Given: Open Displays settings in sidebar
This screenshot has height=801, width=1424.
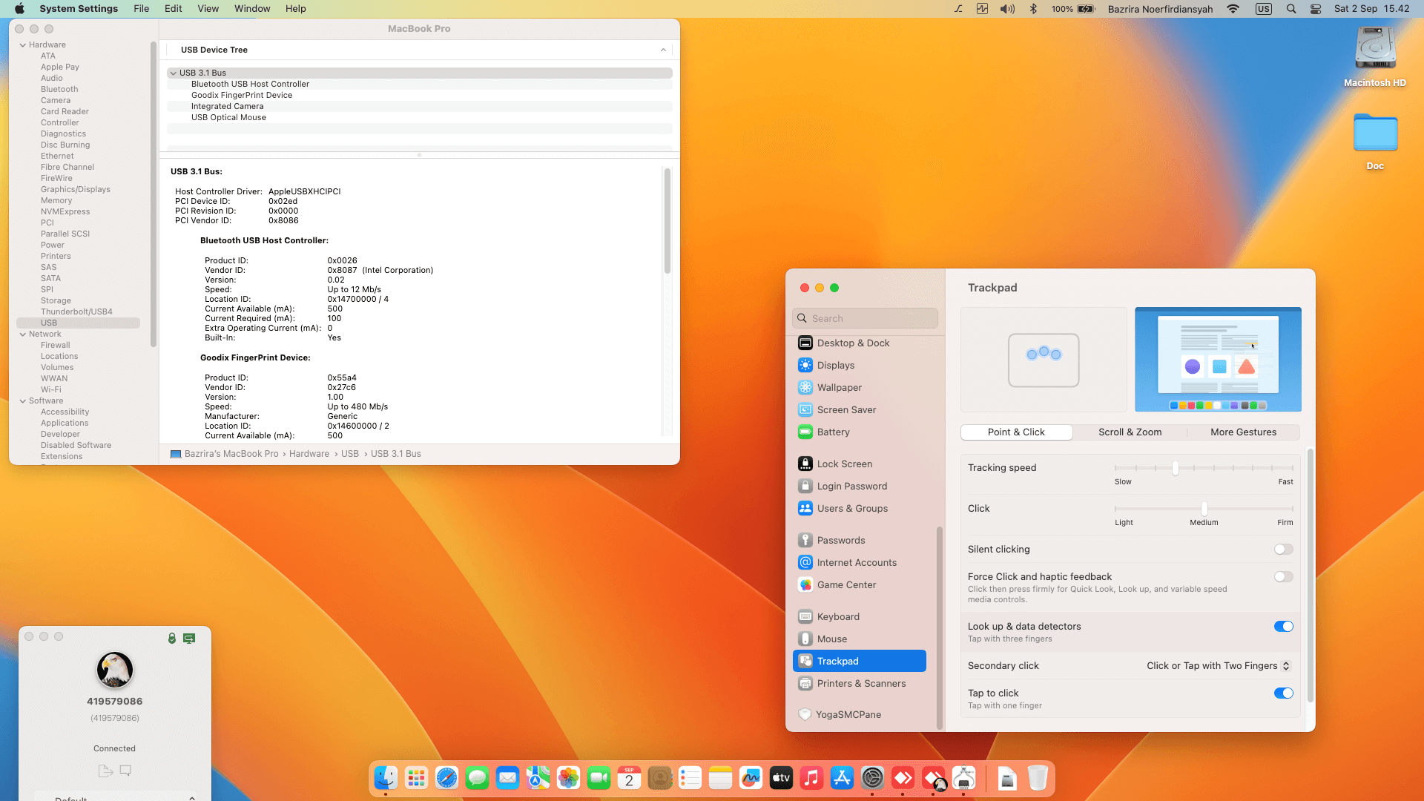Looking at the screenshot, I should point(835,365).
